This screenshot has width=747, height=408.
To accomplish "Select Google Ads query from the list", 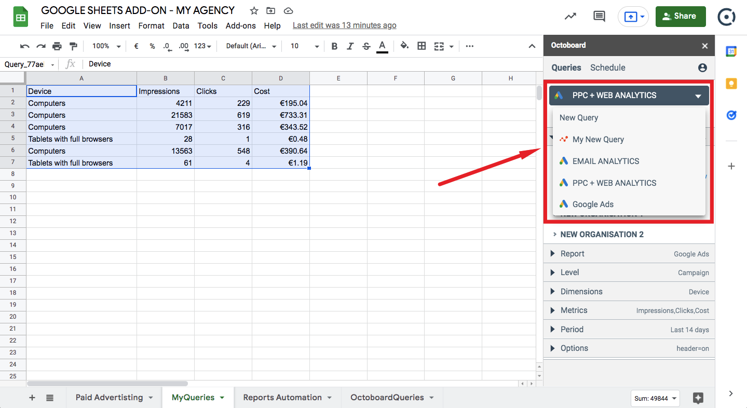I will [x=629, y=205].
